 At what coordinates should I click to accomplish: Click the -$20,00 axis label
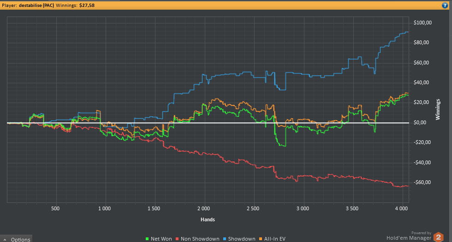422,142
